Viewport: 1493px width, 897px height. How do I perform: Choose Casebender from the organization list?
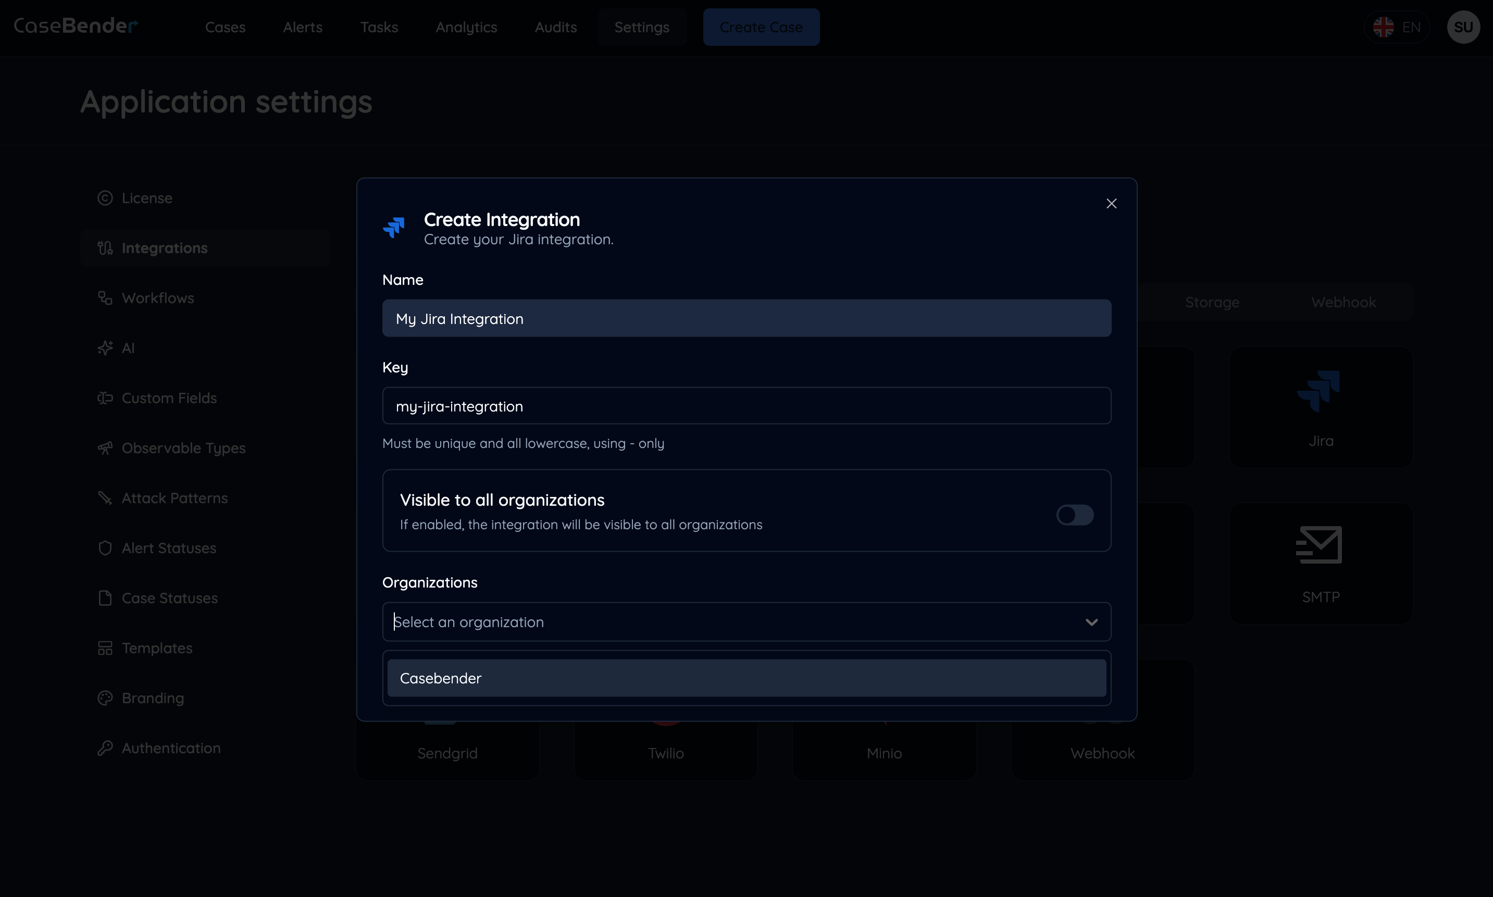[x=746, y=678]
